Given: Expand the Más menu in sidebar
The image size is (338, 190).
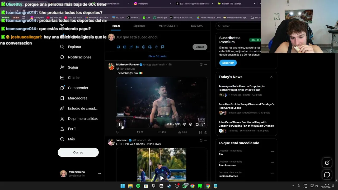Looking at the screenshot, I should click(x=68, y=139).
